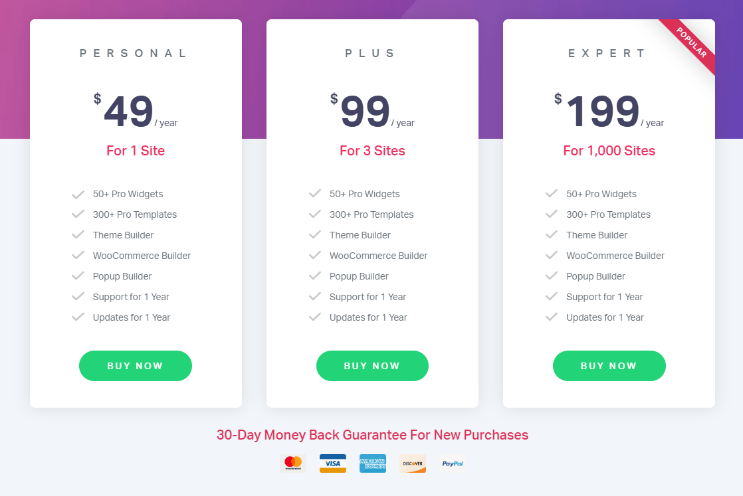Click checkmark beside Personal 50+ Pro Widgets
Image resolution: width=743 pixels, height=496 pixels.
click(78, 194)
